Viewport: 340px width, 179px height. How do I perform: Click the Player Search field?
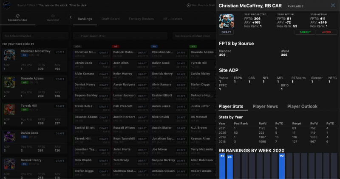121,36
